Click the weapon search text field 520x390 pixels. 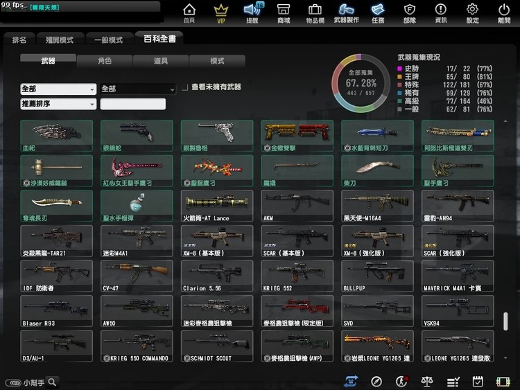[133, 104]
